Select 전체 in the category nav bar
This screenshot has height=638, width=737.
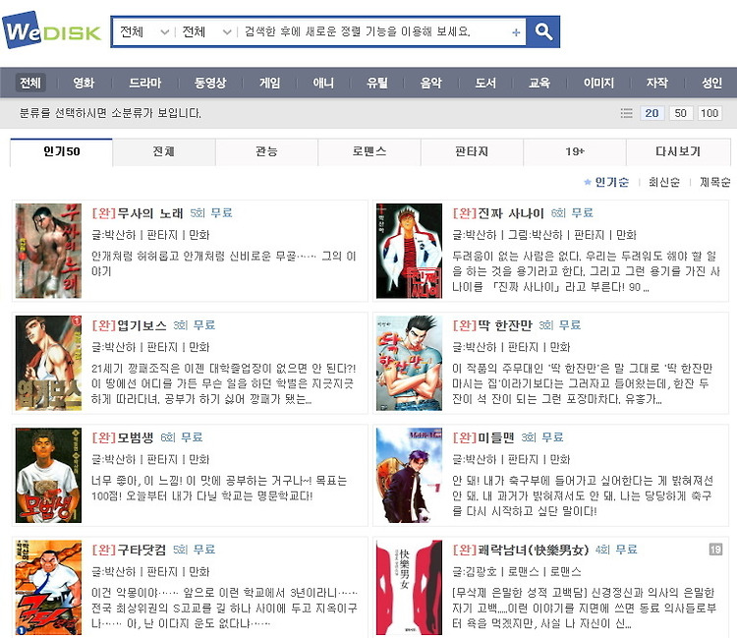coord(30,83)
